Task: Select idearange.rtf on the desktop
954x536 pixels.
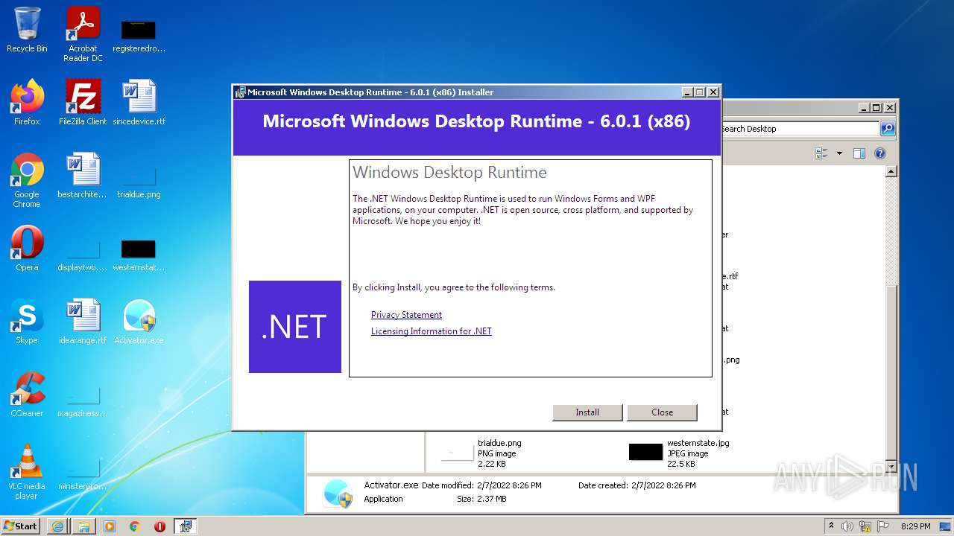Action: click(x=83, y=322)
